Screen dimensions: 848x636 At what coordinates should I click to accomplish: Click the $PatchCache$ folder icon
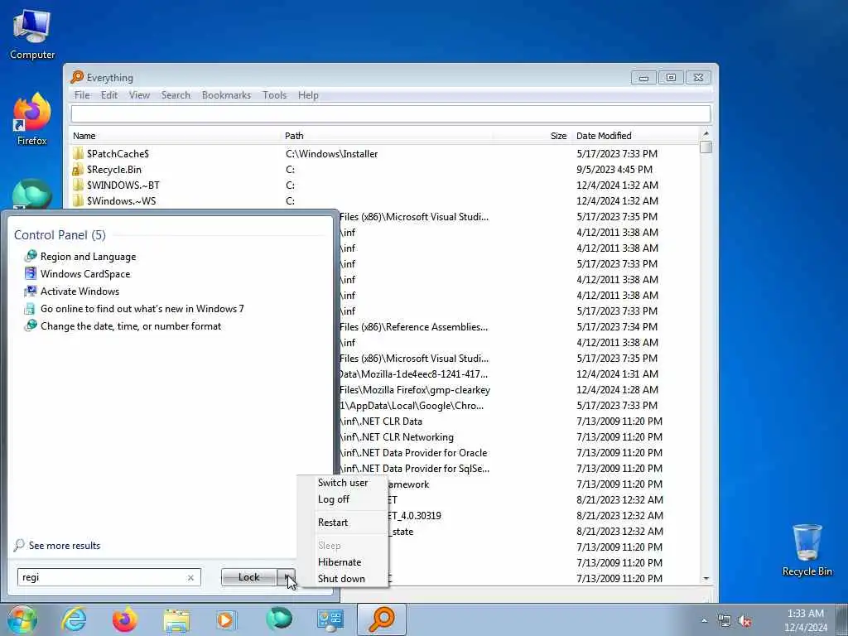click(x=79, y=153)
